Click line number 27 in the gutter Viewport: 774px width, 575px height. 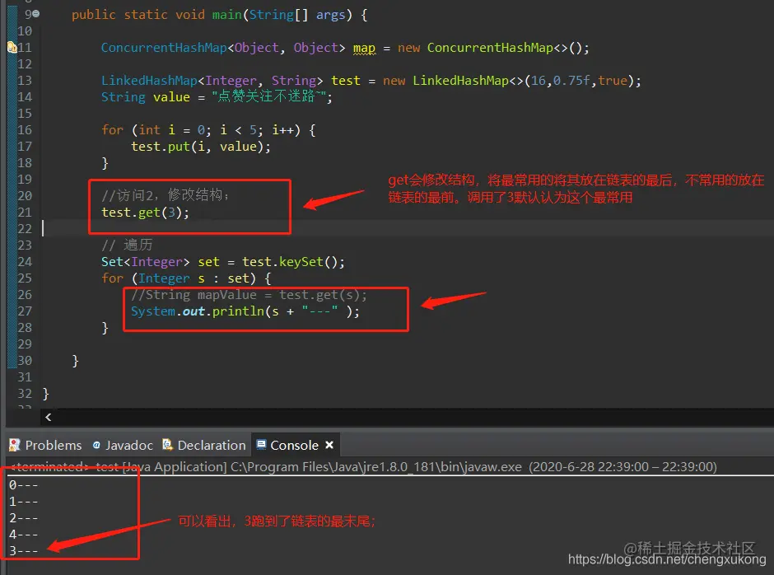click(x=25, y=311)
